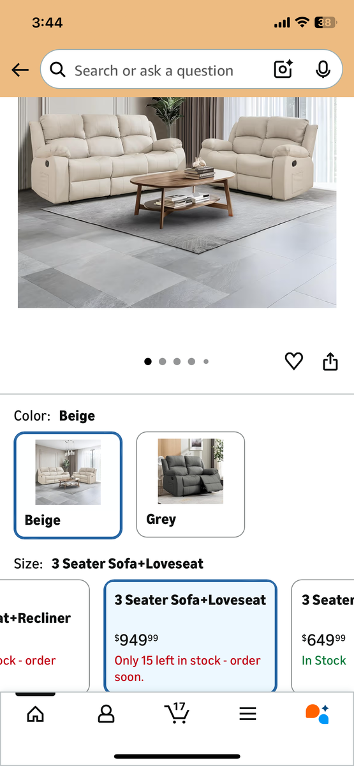
Task: Open the account profile tab
Action: tap(106, 714)
